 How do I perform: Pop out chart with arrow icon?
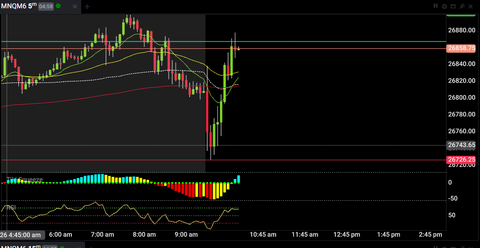[x=461, y=6]
